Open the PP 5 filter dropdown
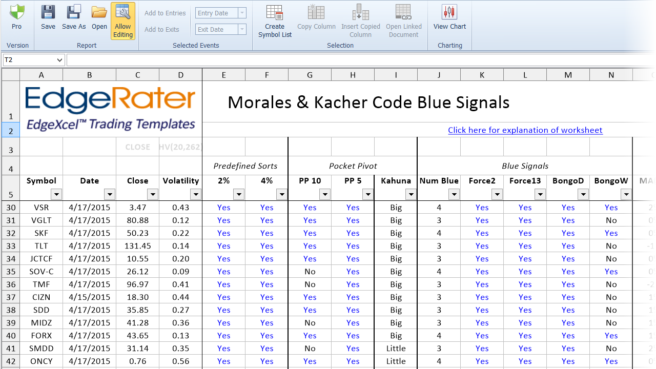Screen dimensions: 656x369 pos(368,194)
